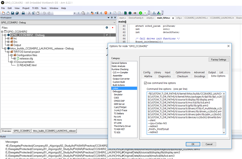The width and height of the screenshot is (242, 159).
Task: Select C/C++ Compiler in Category list
Action: 121,73
